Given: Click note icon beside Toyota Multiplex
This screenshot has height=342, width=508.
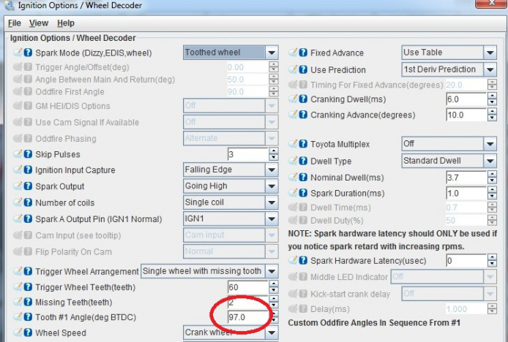Looking at the screenshot, I should [293, 144].
